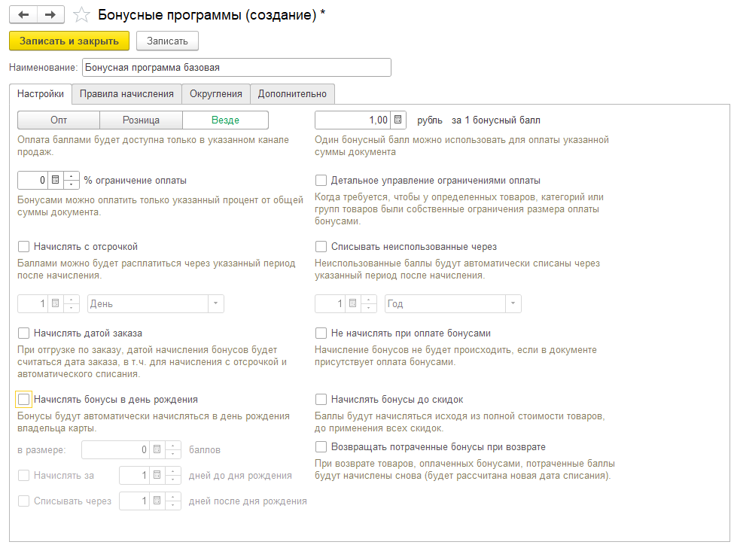
Task: Open the Округления tab
Action: click(x=216, y=93)
